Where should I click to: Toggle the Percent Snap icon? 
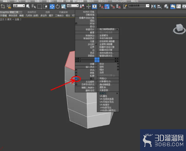pyautogui.click(x=112, y=6)
